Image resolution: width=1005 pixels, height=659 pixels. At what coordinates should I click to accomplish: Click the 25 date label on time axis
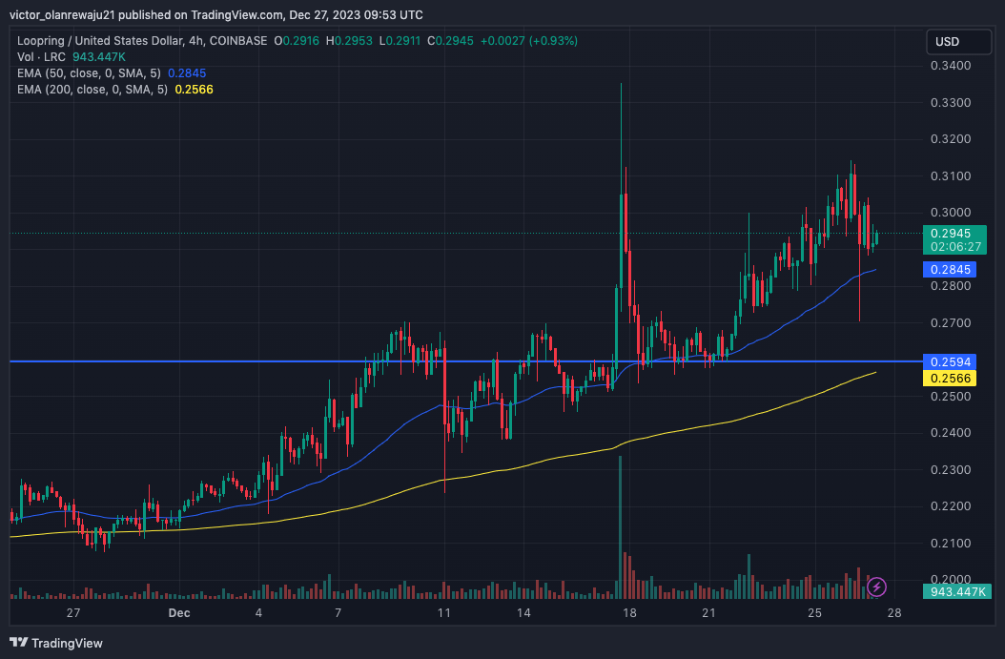pos(814,613)
